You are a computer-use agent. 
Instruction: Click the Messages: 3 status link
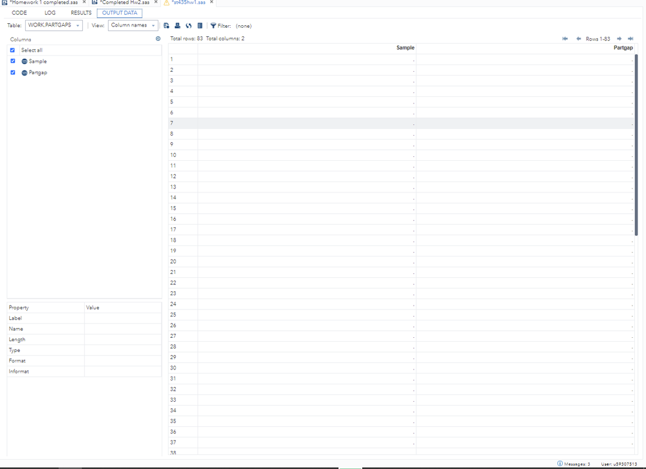[577, 464]
